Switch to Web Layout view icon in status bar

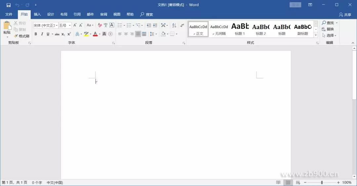coord(298,182)
